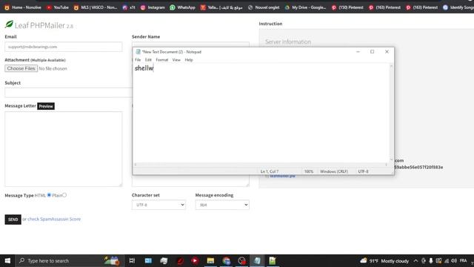Open the Home - Nonolive bookmark
Image resolution: width=474 pixels, height=267 pixels.
click(23, 7)
